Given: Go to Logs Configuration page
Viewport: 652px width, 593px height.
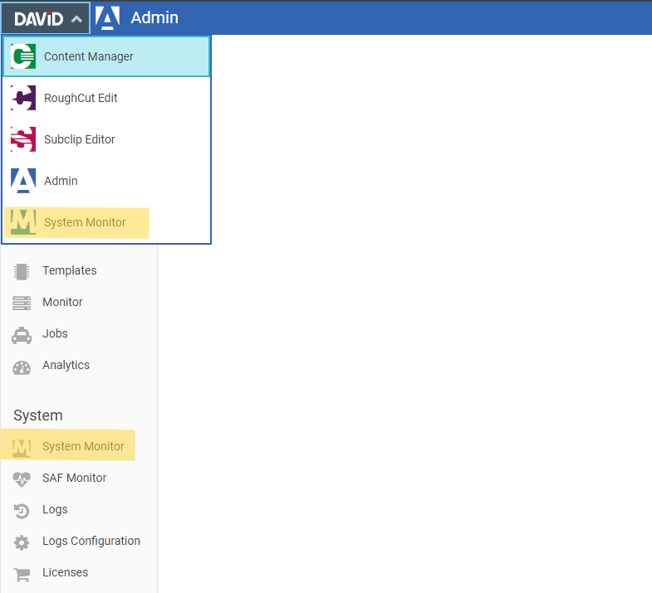Looking at the screenshot, I should tap(91, 541).
